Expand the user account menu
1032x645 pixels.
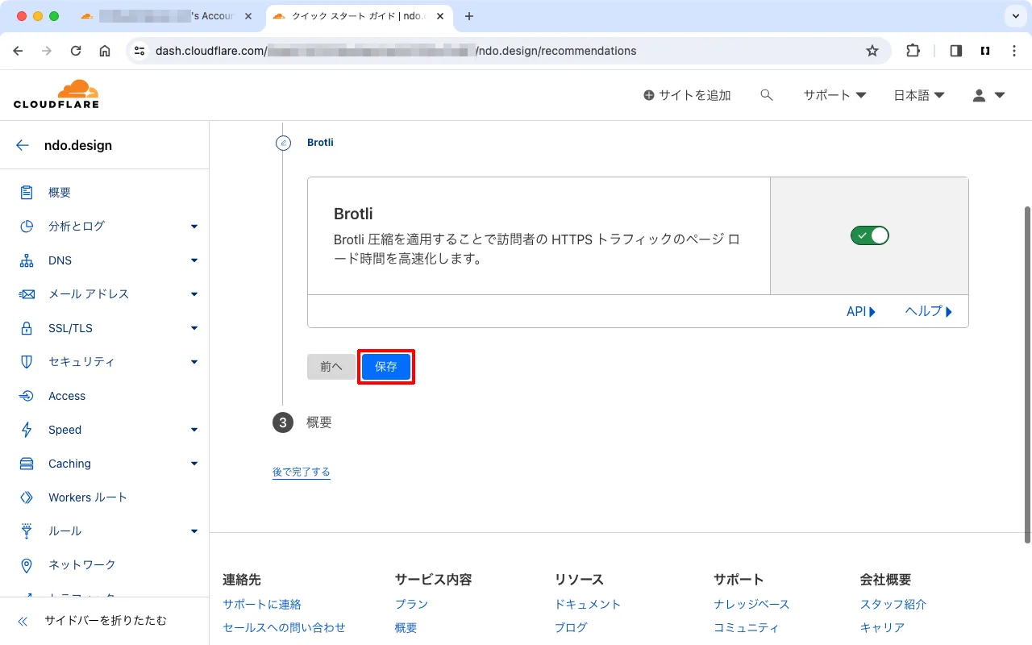click(988, 95)
